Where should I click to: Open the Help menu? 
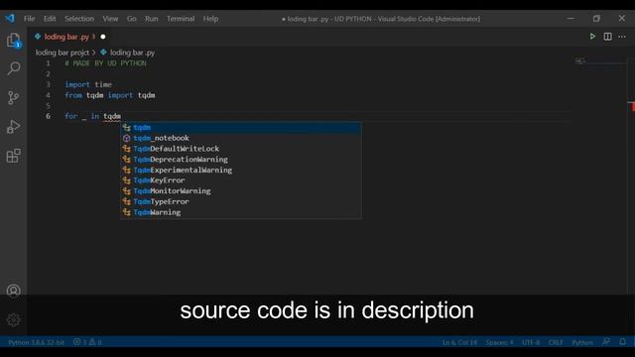point(210,19)
